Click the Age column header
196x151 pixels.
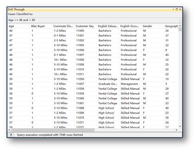click(x=18, y=26)
